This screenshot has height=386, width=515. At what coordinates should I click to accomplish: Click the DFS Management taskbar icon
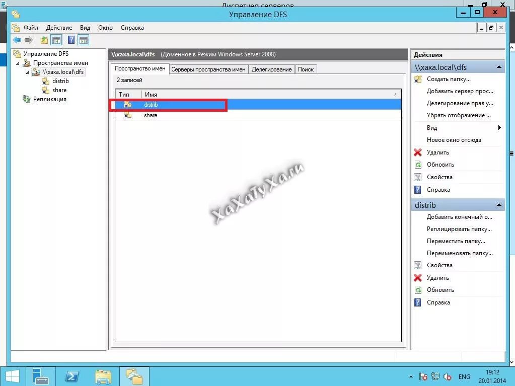(x=134, y=376)
